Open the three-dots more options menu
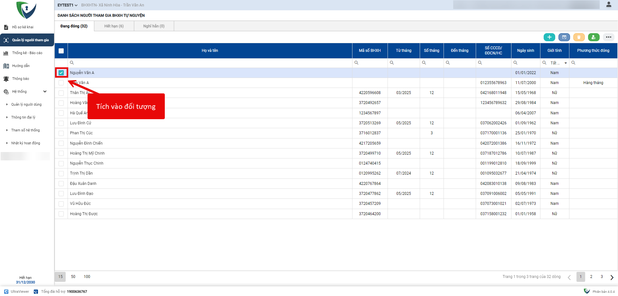The width and height of the screenshot is (618, 296). tap(608, 37)
